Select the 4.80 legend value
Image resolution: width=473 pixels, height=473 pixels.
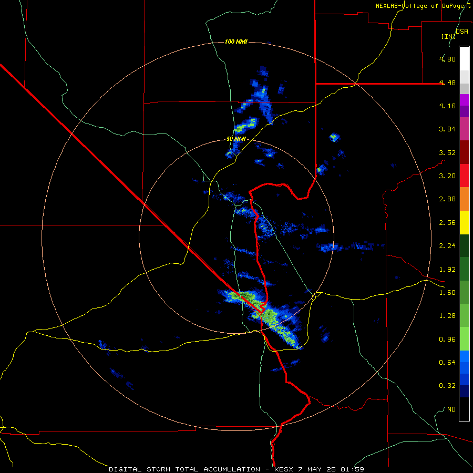447,59
